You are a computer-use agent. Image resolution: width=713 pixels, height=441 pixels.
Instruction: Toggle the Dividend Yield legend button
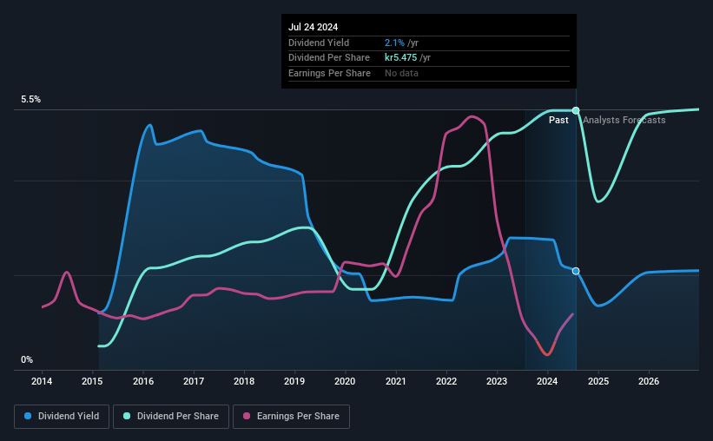(x=62, y=417)
